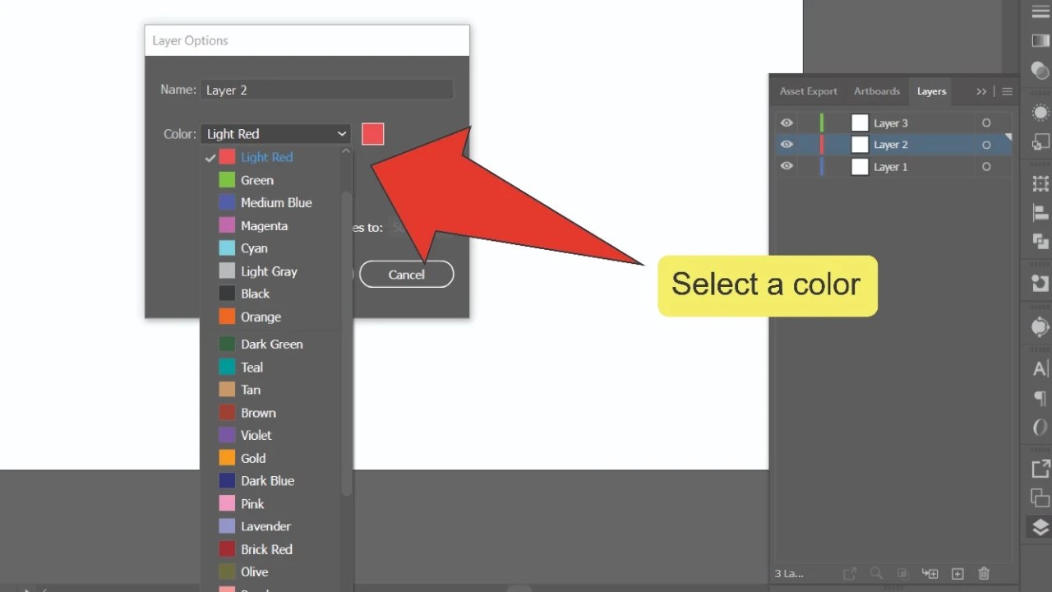Delete the selected layer using the trash icon

coord(984,573)
